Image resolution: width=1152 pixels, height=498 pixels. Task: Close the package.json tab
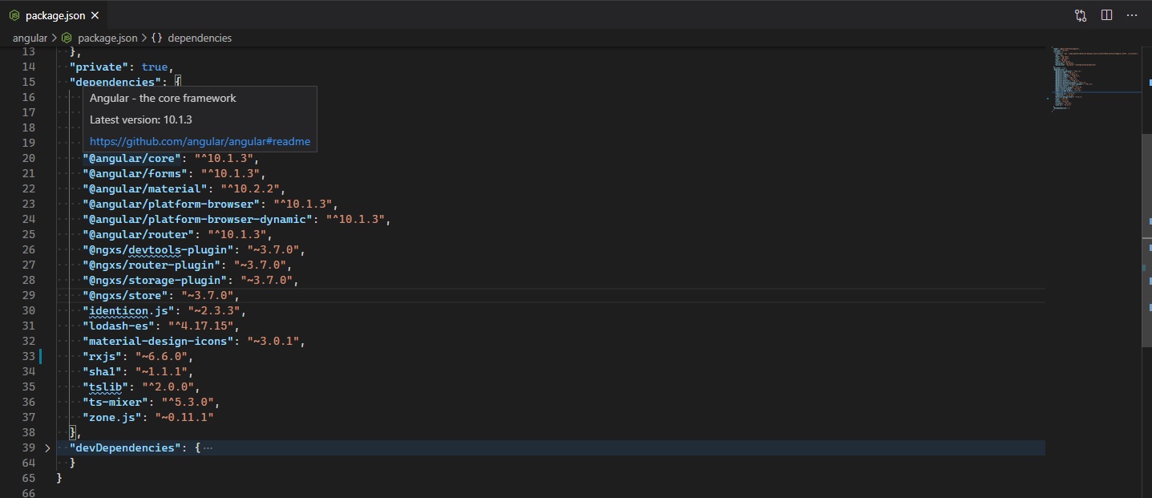point(95,14)
